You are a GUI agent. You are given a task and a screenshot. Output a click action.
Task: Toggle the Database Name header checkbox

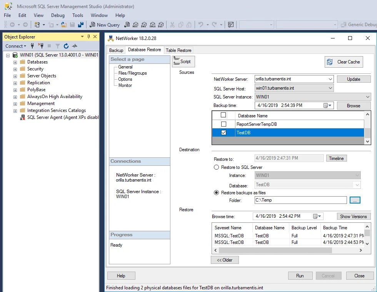224,115
